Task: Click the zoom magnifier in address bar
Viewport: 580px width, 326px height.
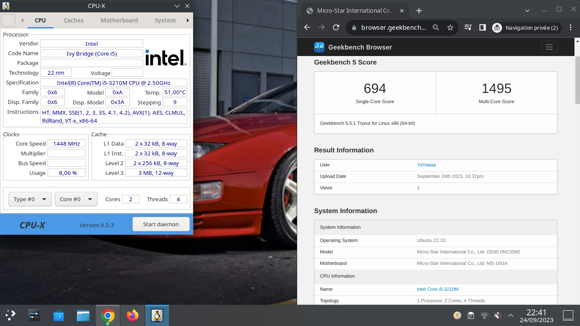Action: 436,28
